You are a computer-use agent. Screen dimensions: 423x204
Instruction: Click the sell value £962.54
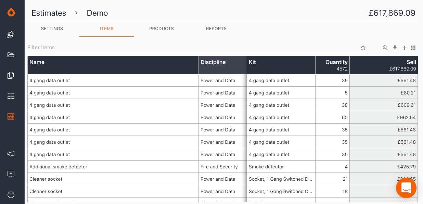(x=384, y=117)
